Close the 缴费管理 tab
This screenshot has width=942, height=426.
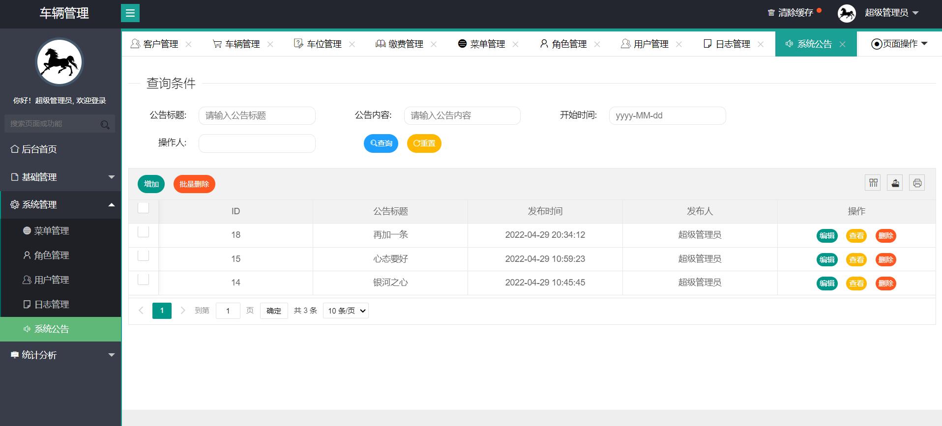click(434, 44)
